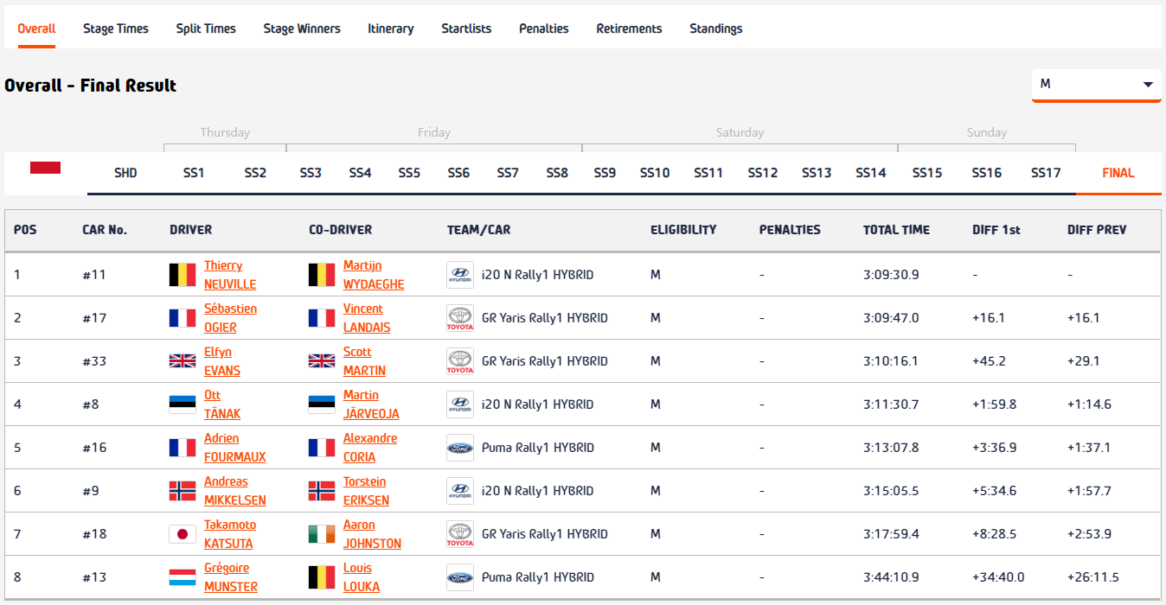Open co-driver Martijn WYDAEGHE's link
This screenshot has height=605, width=1166.
pos(374,275)
